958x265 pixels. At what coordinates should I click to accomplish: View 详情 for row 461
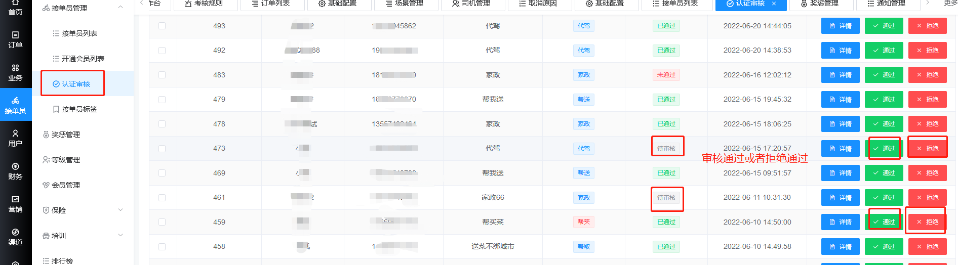(841, 198)
